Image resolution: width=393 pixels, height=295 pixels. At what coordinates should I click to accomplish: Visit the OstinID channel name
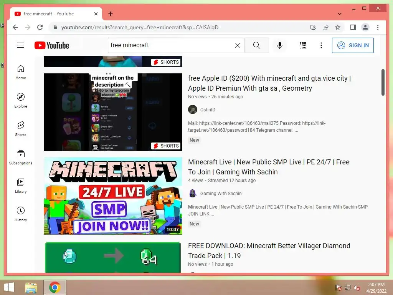click(208, 109)
